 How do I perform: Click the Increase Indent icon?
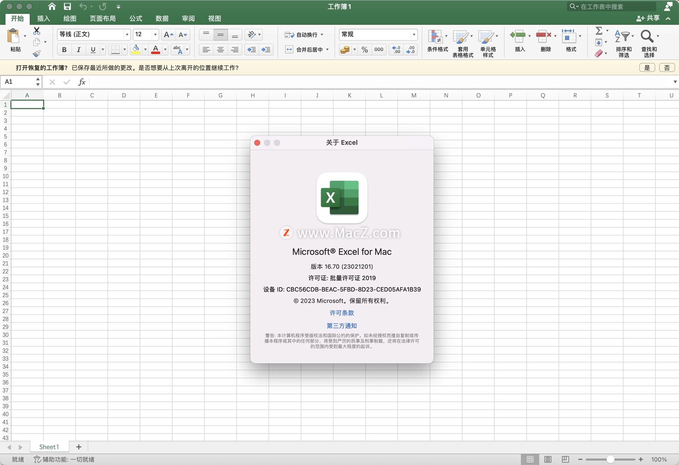tap(266, 50)
